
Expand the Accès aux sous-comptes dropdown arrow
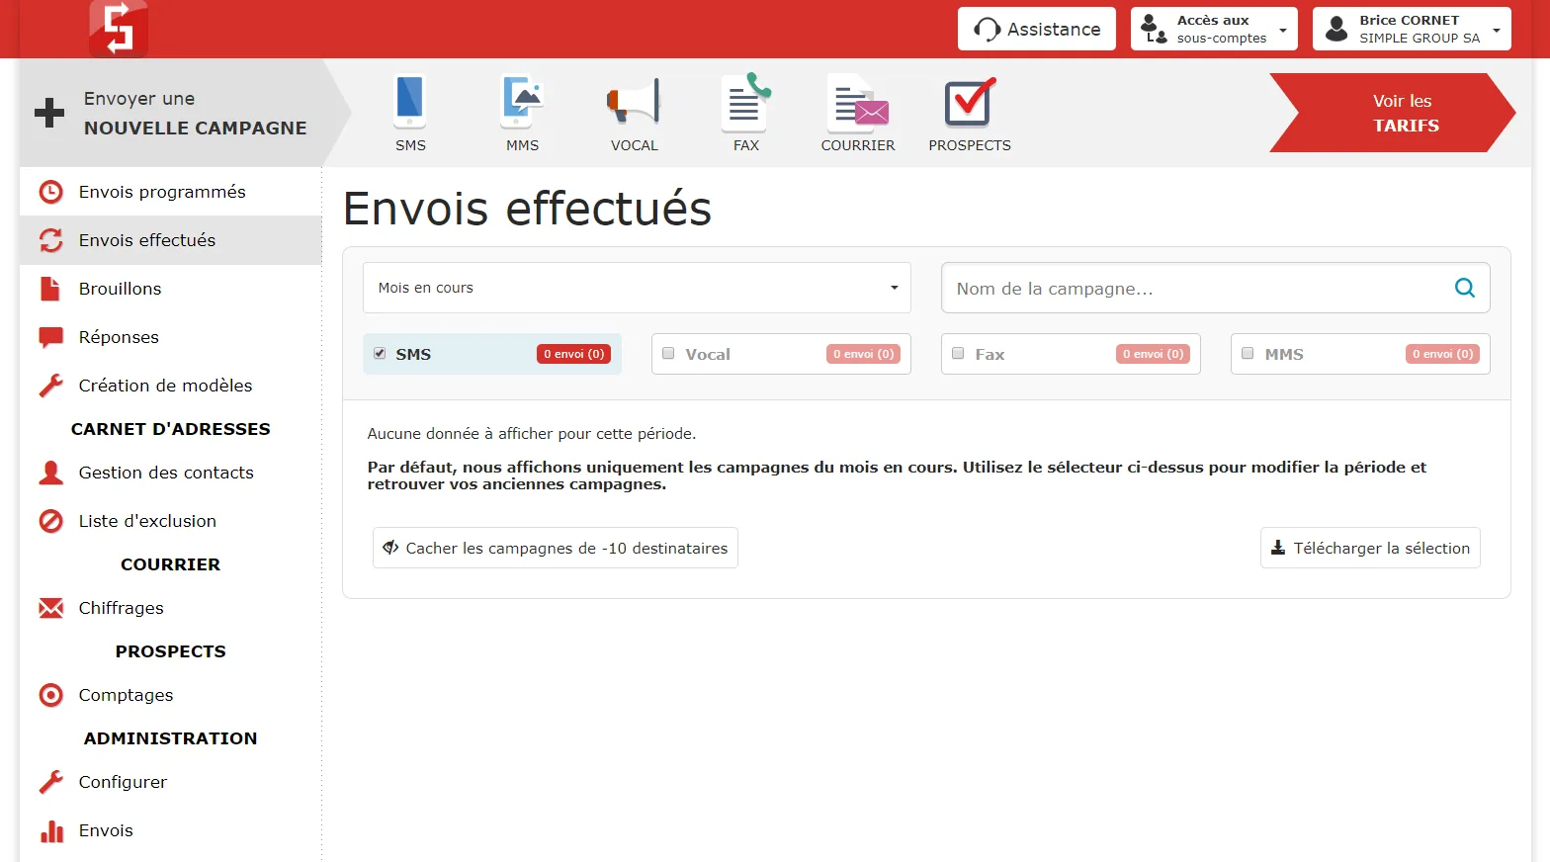click(x=1283, y=30)
